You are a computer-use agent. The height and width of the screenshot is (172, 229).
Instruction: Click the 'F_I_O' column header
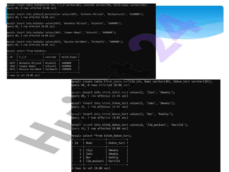click(22, 57)
